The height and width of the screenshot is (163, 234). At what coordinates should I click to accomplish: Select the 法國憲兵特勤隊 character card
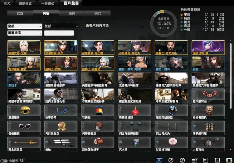point(134,80)
